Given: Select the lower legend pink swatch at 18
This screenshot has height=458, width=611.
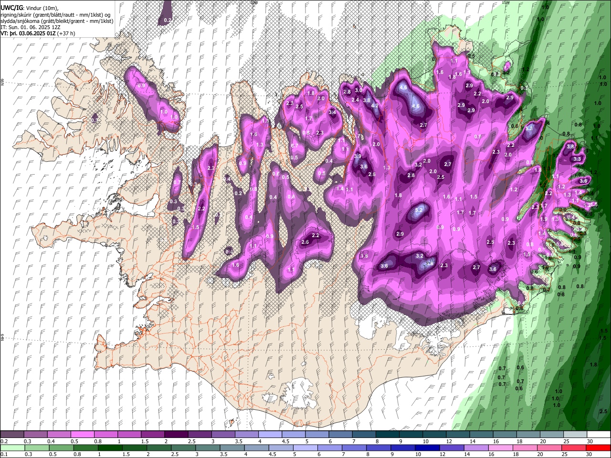Looking at the screenshot, I should pos(525,448).
